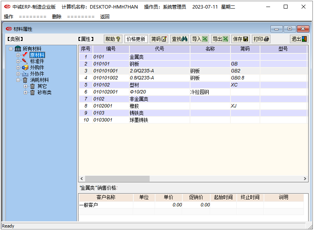Open the 简码 edit tool
The image size is (314, 231).
[x=159, y=39]
